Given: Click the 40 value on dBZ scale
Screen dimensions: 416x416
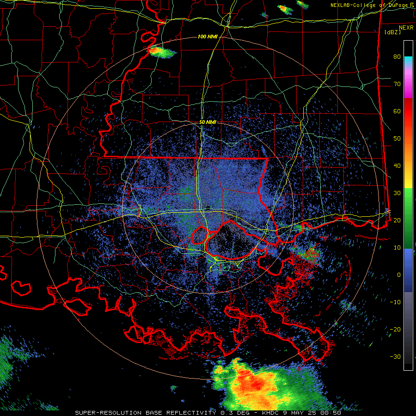Looking at the screenshot, I should click(397, 166).
